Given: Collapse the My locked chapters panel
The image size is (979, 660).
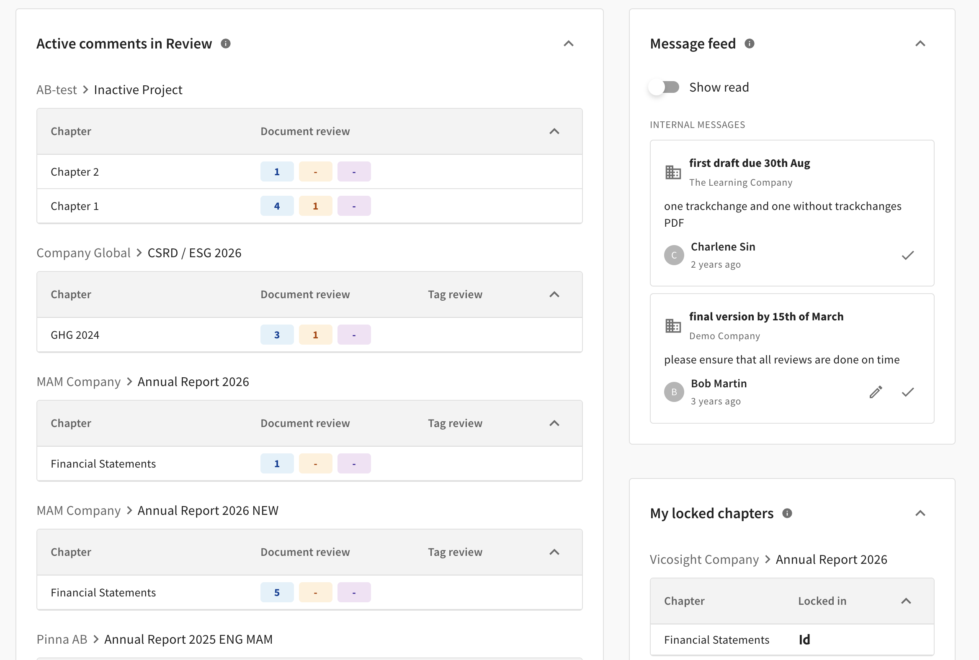Looking at the screenshot, I should 920,513.
